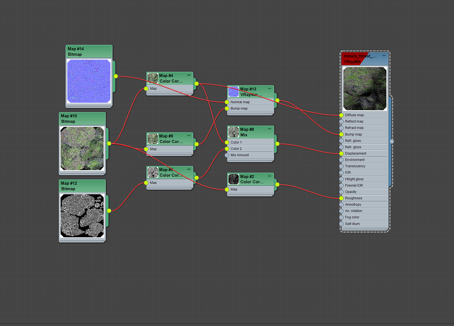Click the Map #8 Mix output socket

click(277, 144)
